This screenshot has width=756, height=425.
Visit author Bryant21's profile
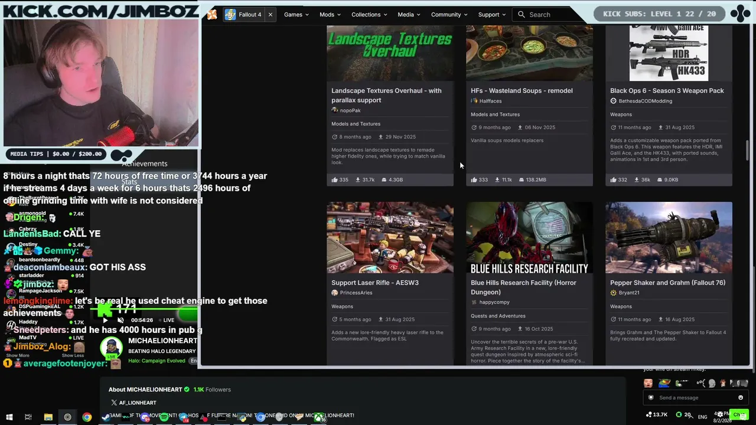pyautogui.click(x=629, y=293)
